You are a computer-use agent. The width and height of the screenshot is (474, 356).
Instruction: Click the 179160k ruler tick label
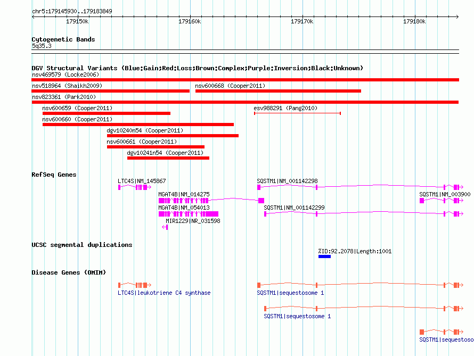coord(190,21)
